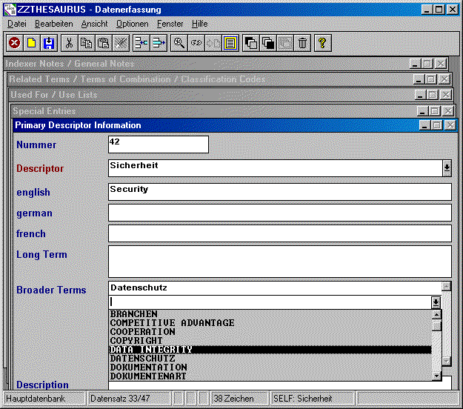Expand the Descriptor dropdown arrow

pyautogui.click(x=447, y=168)
